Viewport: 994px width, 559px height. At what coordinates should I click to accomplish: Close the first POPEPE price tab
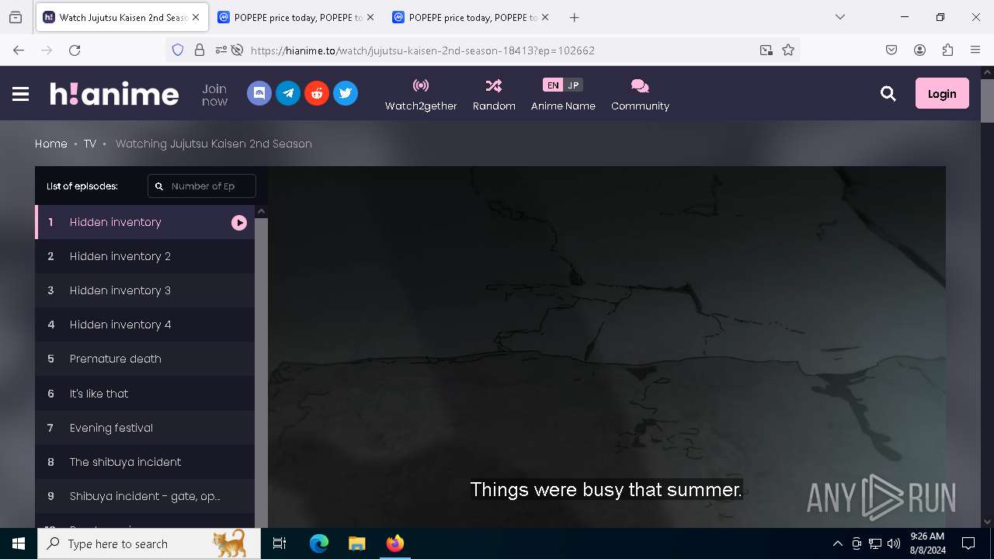(x=370, y=17)
